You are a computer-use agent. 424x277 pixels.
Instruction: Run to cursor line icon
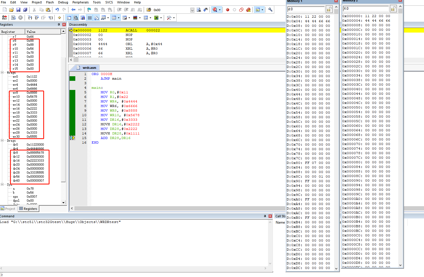coord(51,18)
